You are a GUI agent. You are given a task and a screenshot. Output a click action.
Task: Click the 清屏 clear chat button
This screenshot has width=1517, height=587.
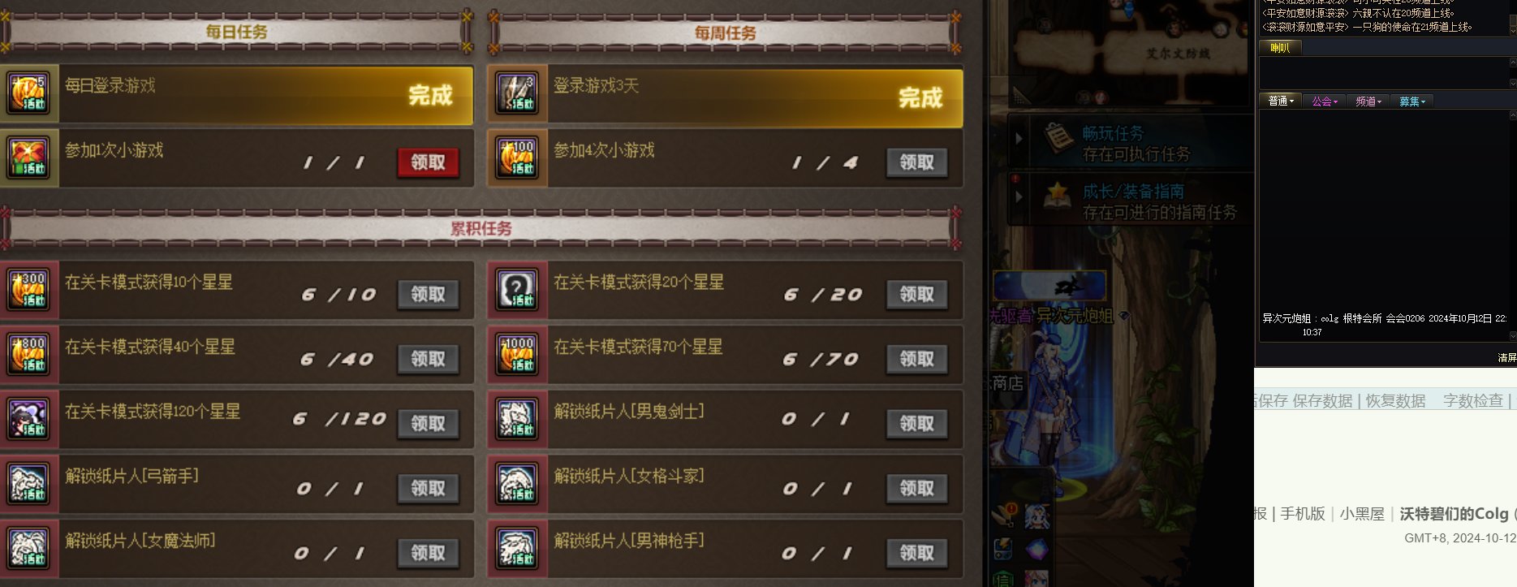click(x=1507, y=358)
